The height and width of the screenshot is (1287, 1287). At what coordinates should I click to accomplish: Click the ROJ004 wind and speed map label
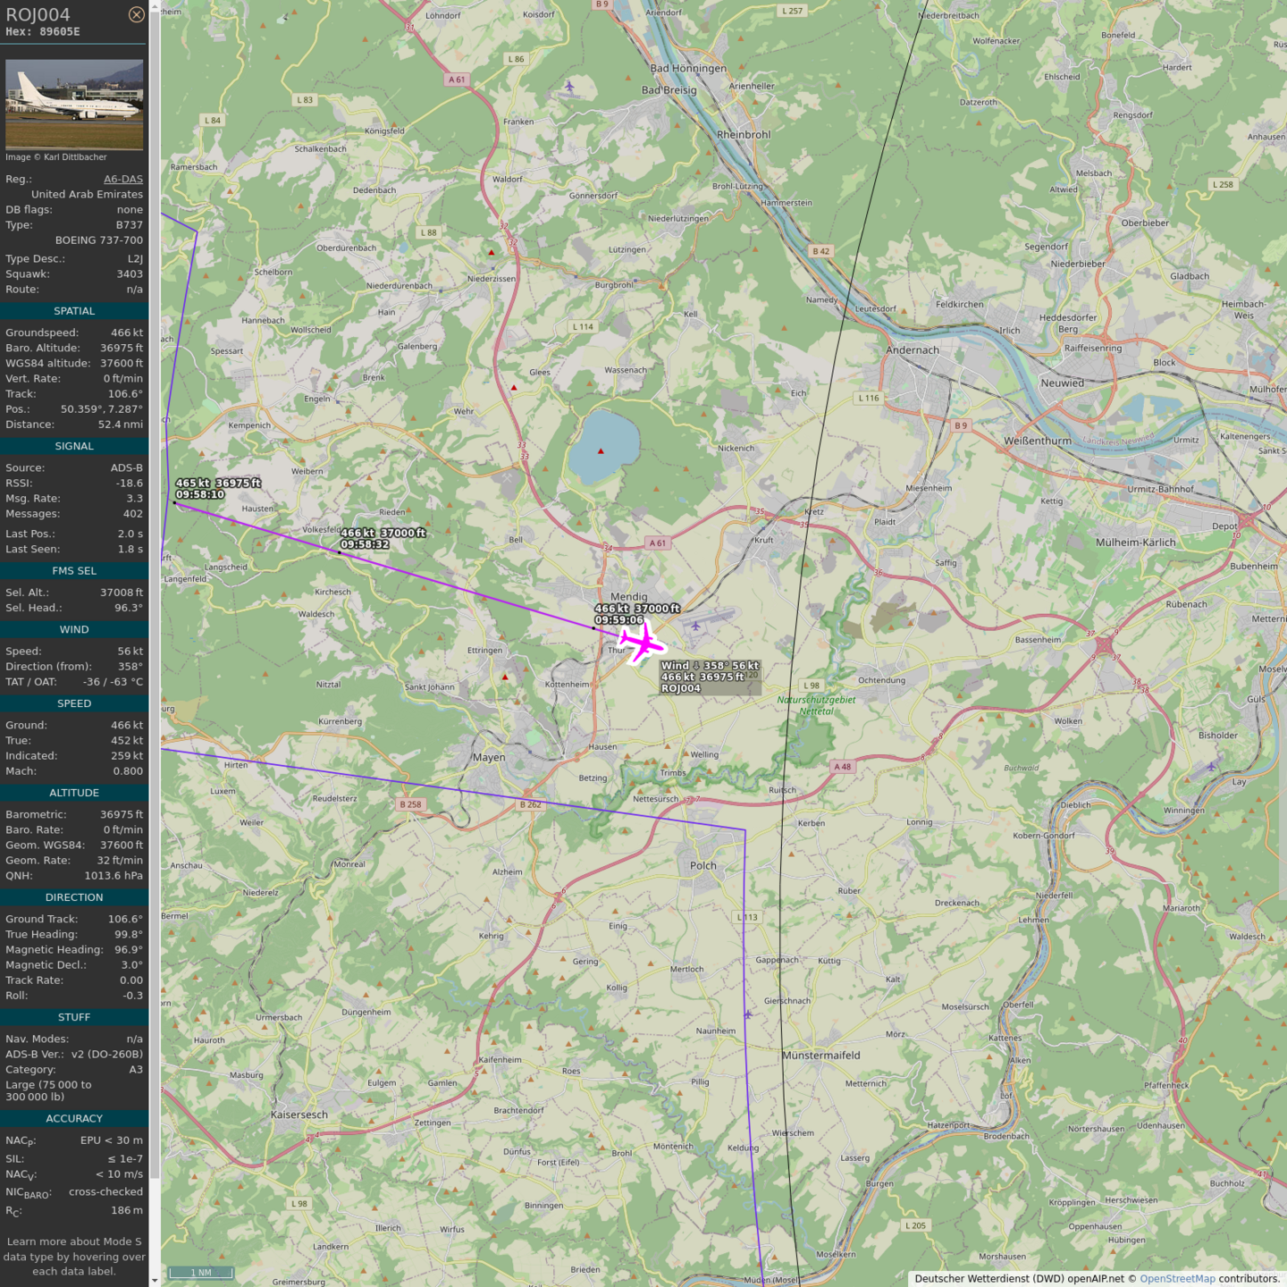click(710, 677)
